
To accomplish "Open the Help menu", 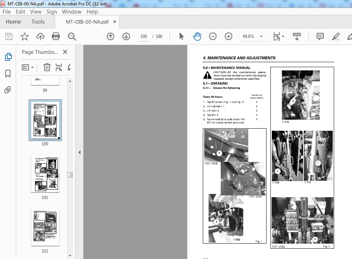I will (92, 12).
